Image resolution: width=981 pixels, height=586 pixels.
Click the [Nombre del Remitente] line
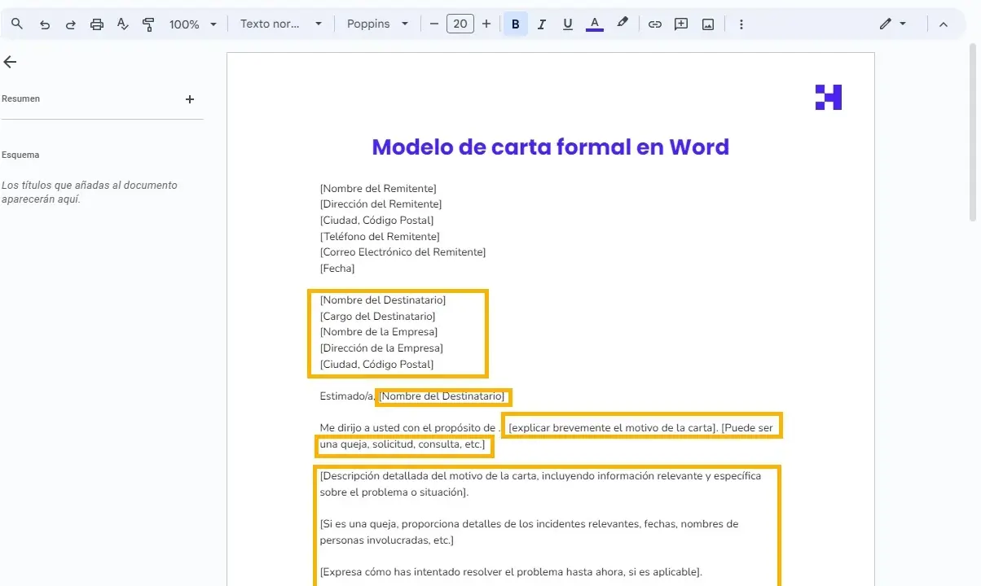click(378, 189)
